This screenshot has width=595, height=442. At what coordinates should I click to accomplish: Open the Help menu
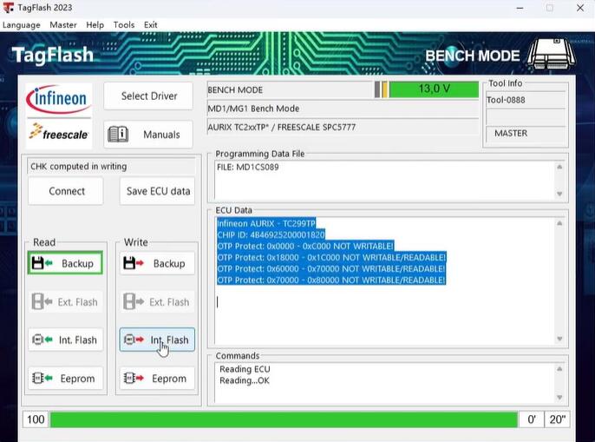point(95,25)
